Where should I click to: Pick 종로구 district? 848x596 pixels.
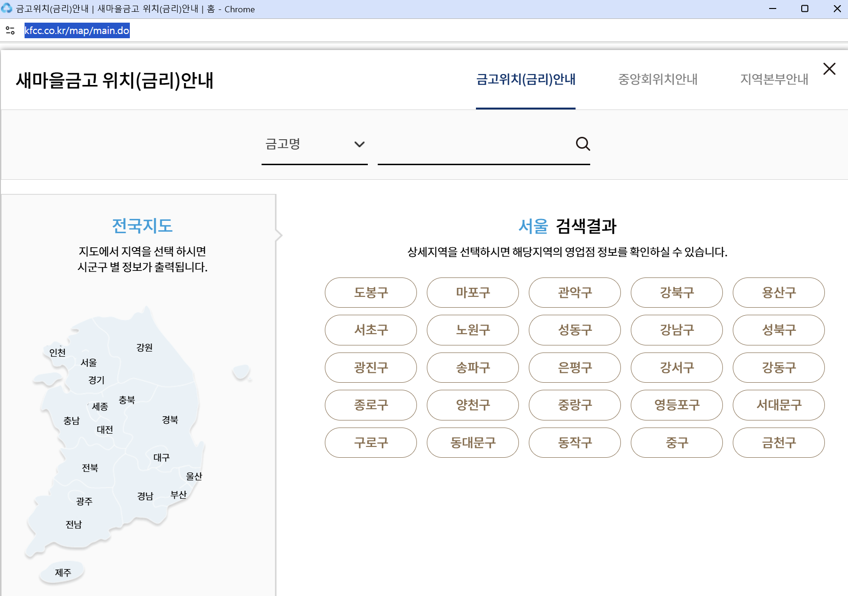pyautogui.click(x=371, y=405)
